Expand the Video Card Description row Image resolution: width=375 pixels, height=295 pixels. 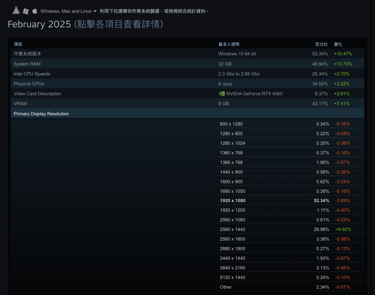coord(37,94)
